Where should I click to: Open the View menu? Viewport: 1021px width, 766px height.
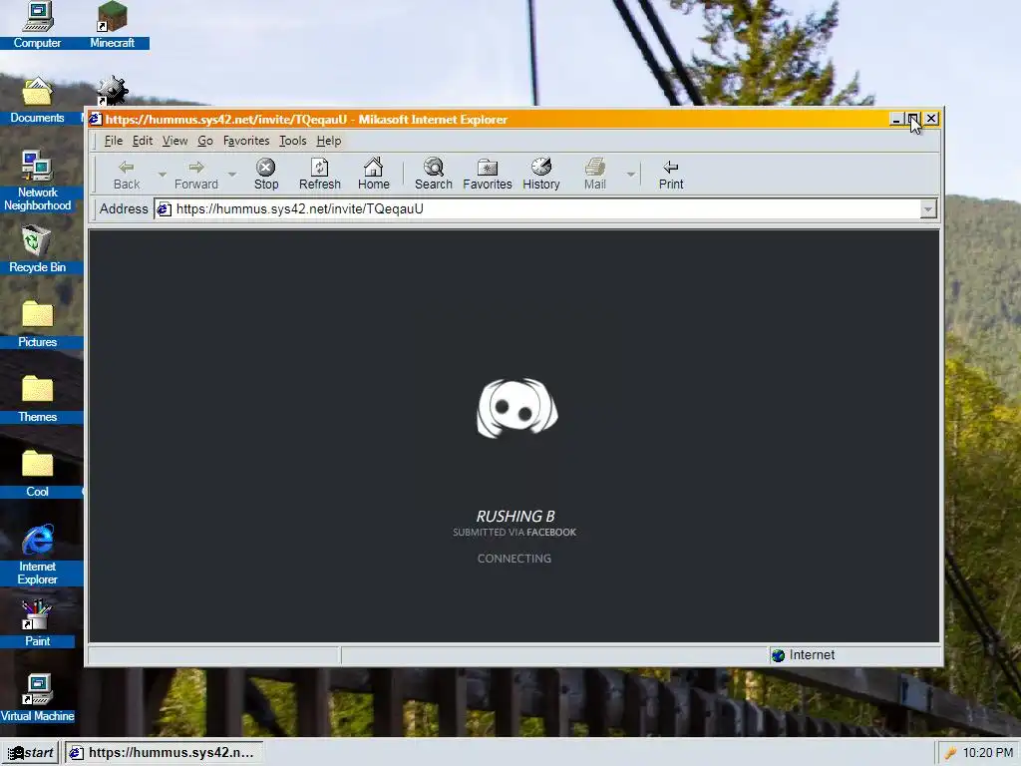click(x=174, y=141)
